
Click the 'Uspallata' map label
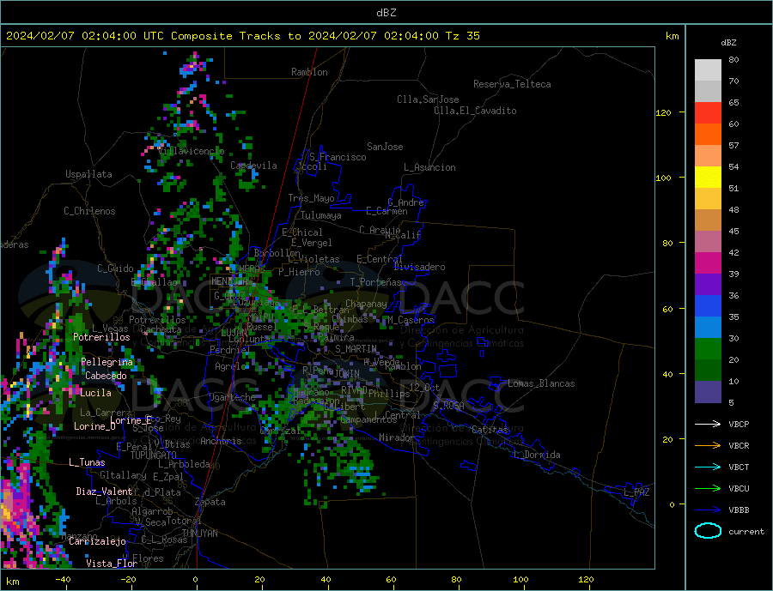(88, 174)
